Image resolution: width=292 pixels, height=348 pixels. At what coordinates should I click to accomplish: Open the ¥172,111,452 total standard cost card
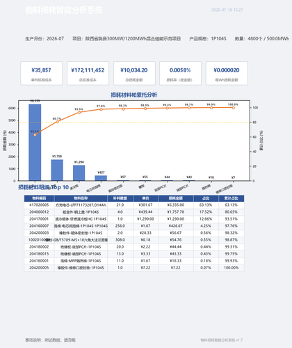pyautogui.click(x=88, y=73)
